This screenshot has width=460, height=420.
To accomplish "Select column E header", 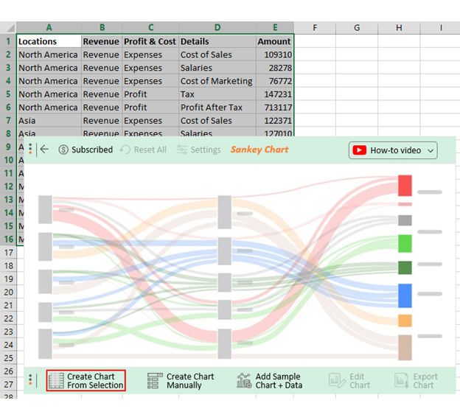I will pos(275,27).
